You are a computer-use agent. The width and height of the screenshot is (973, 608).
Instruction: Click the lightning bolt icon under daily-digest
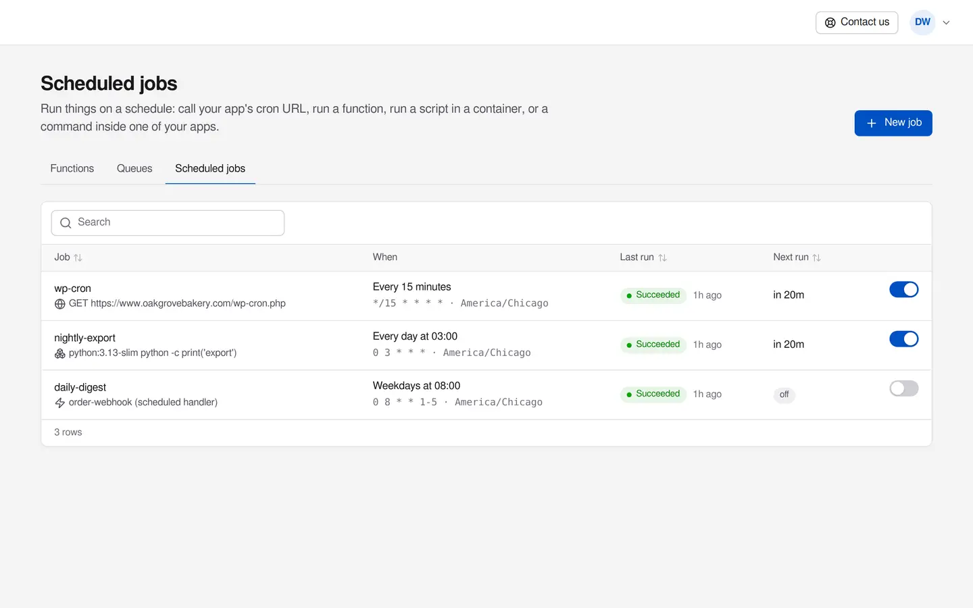pos(60,403)
